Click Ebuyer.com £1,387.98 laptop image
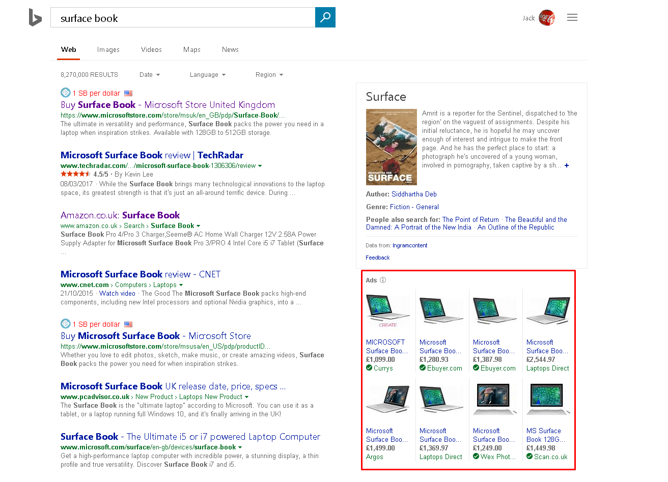This screenshot has width=668, height=482. pyautogui.click(x=495, y=311)
